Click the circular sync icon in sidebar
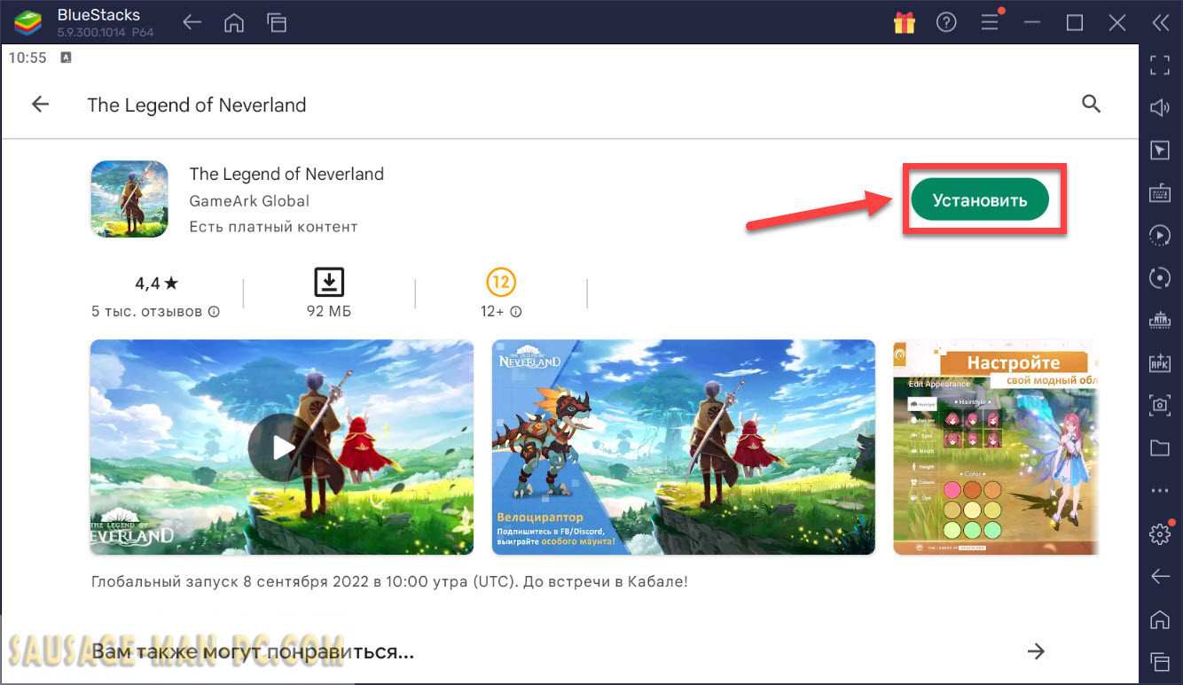Viewport: 1183px width, 685px height. 1160,277
